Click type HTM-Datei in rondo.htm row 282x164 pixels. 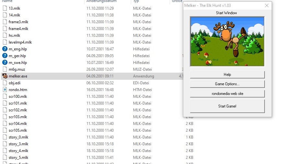click(142, 90)
